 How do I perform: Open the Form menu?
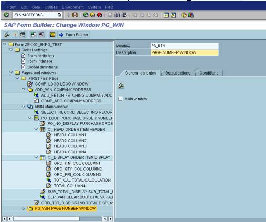point(12,7)
